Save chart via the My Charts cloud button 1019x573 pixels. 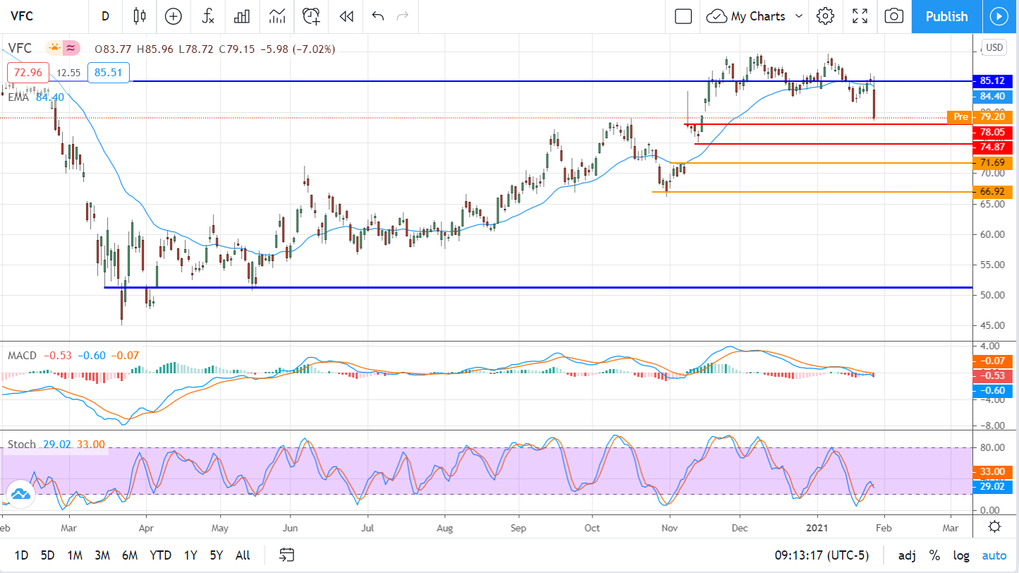(x=747, y=16)
